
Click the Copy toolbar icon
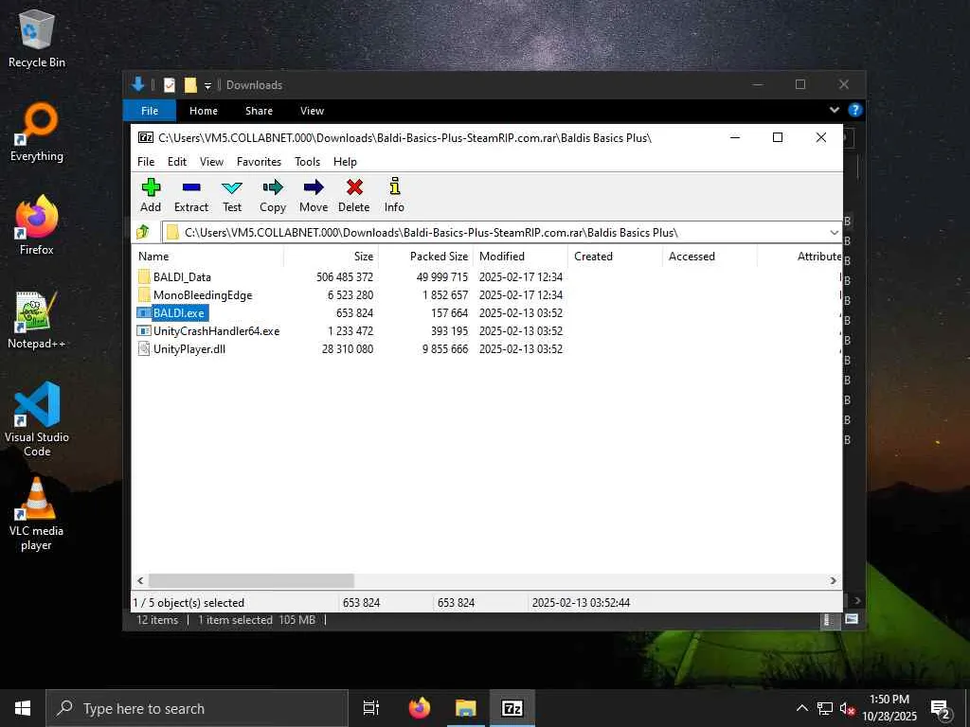point(273,187)
